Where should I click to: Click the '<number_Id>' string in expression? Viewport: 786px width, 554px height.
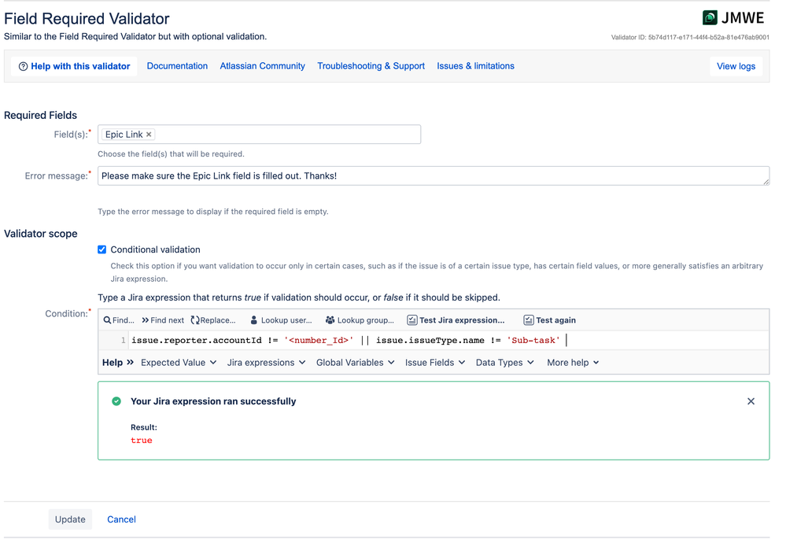pyautogui.click(x=319, y=341)
